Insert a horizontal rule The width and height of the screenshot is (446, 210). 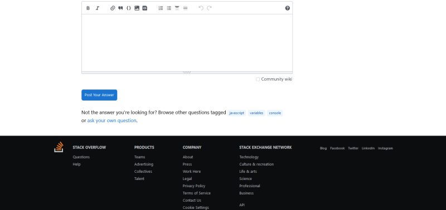[185, 8]
